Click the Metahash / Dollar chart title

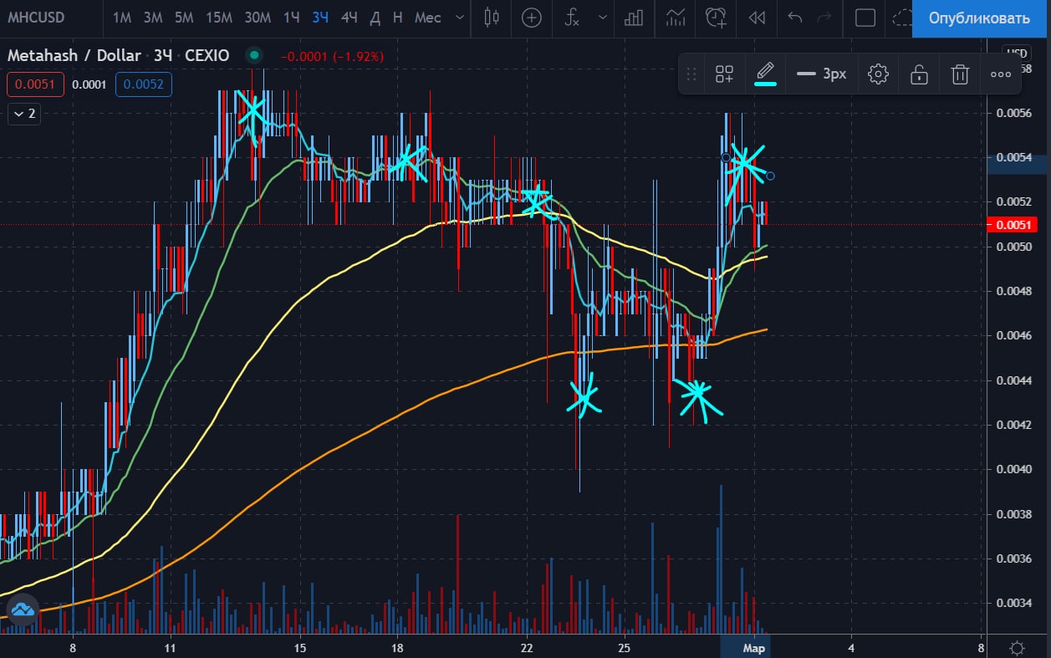tap(74, 56)
